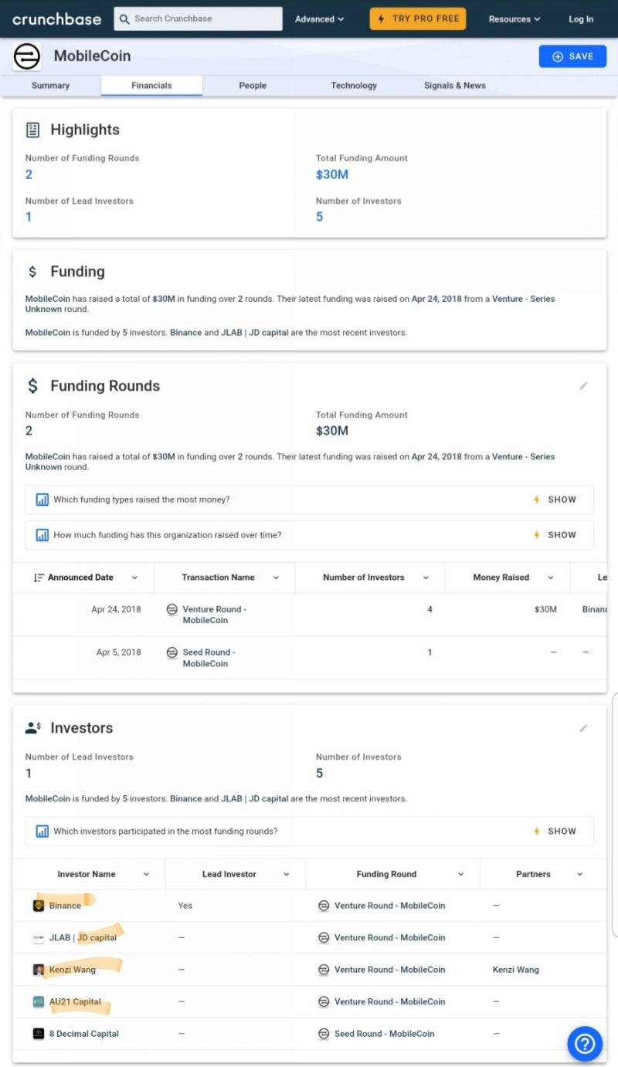The height and width of the screenshot is (1067, 618).
Task: Show which funding types raised most money
Action: 555,500
